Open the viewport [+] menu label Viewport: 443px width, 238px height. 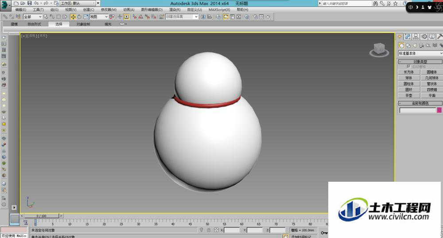tap(24, 36)
